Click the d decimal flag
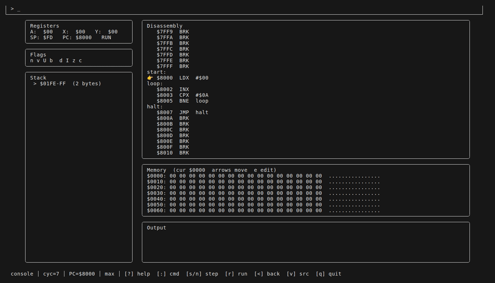 (x=61, y=60)
